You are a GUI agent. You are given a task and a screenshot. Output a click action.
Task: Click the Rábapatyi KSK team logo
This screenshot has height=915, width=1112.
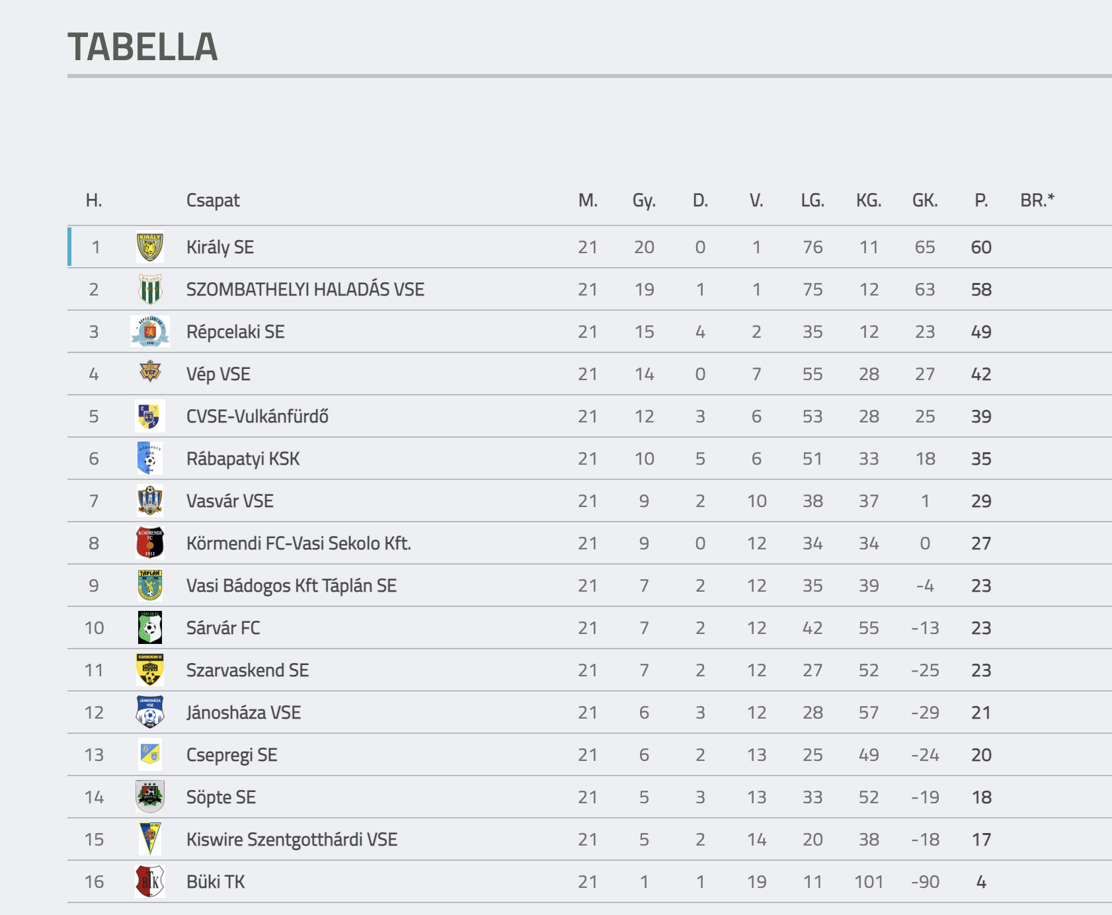click(150, 459)
